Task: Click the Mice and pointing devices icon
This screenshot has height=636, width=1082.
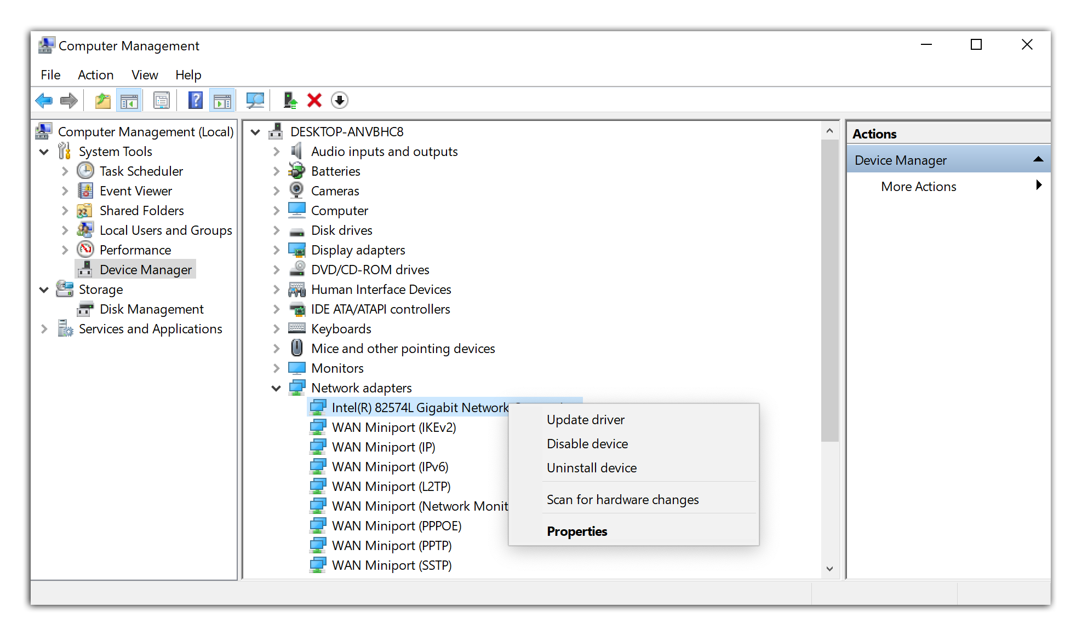Action: 297,348
